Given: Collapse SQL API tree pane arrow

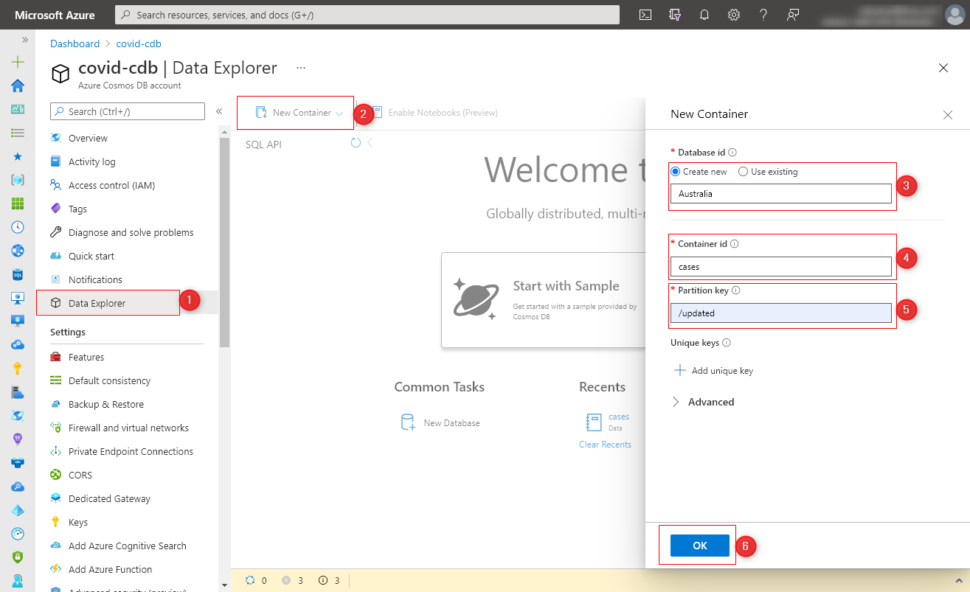Looking at the screenshot, I should 370,142.
